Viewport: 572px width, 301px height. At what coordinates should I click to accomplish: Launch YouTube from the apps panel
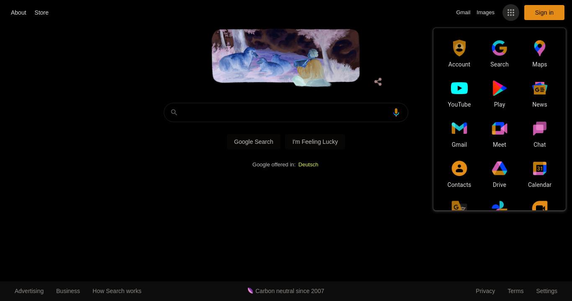459,88
